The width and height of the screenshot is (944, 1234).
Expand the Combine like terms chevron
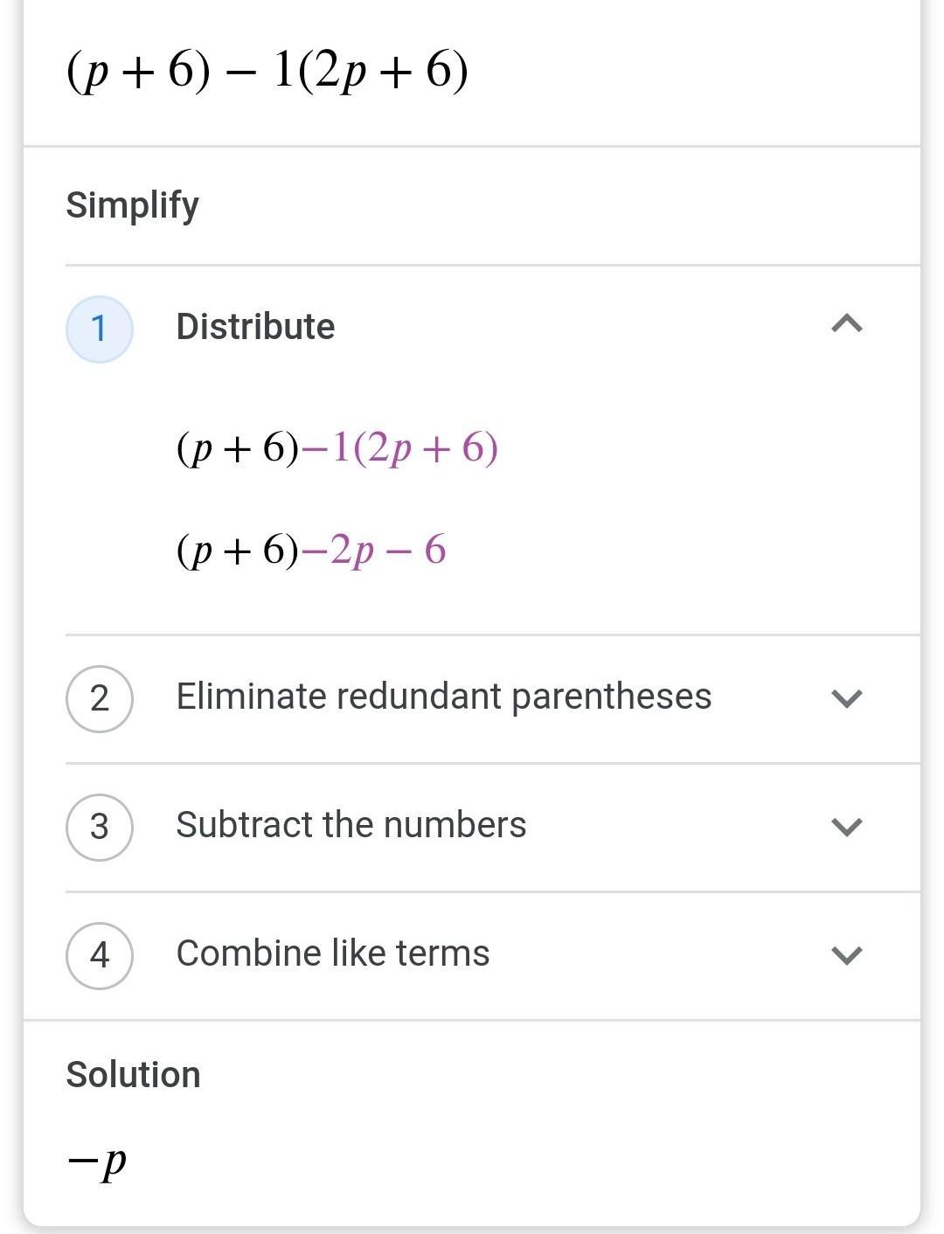(x=846, y=955)
